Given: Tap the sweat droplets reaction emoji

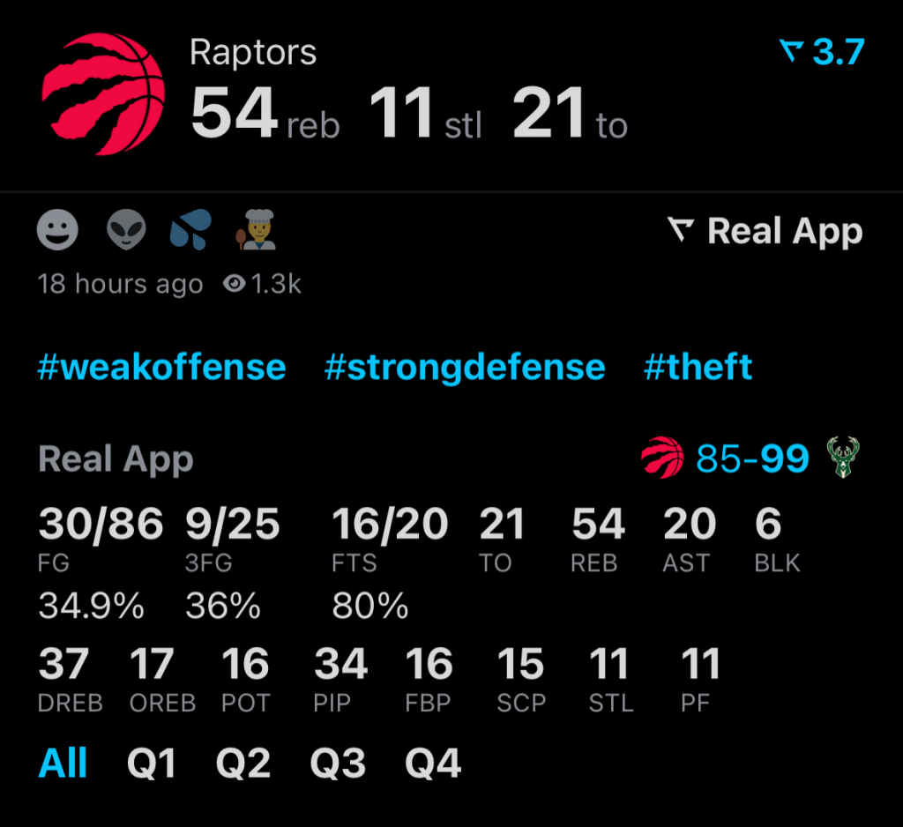Looking at the screenshot, I should 190,231.
